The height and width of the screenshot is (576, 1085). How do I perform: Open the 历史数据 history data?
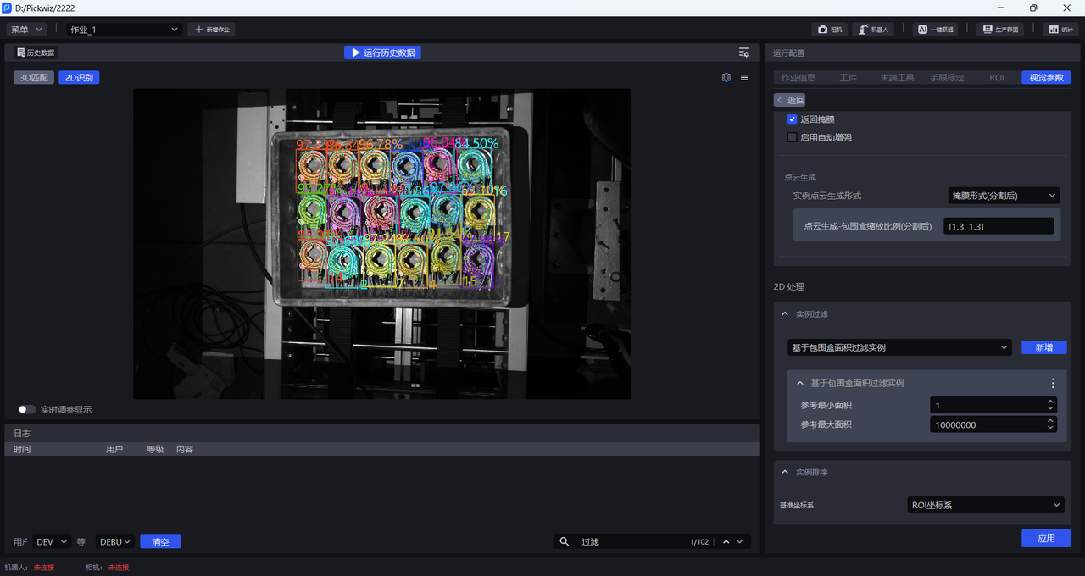[36, 53]
